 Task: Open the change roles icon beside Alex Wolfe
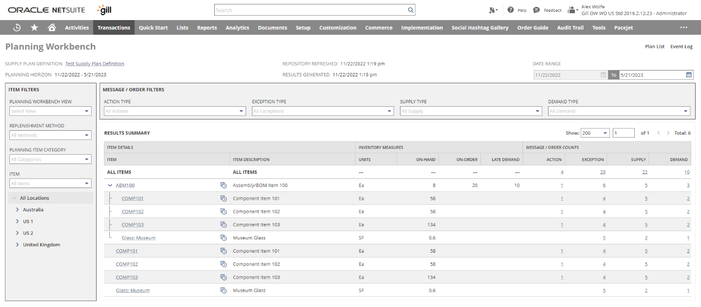[572, 9]
